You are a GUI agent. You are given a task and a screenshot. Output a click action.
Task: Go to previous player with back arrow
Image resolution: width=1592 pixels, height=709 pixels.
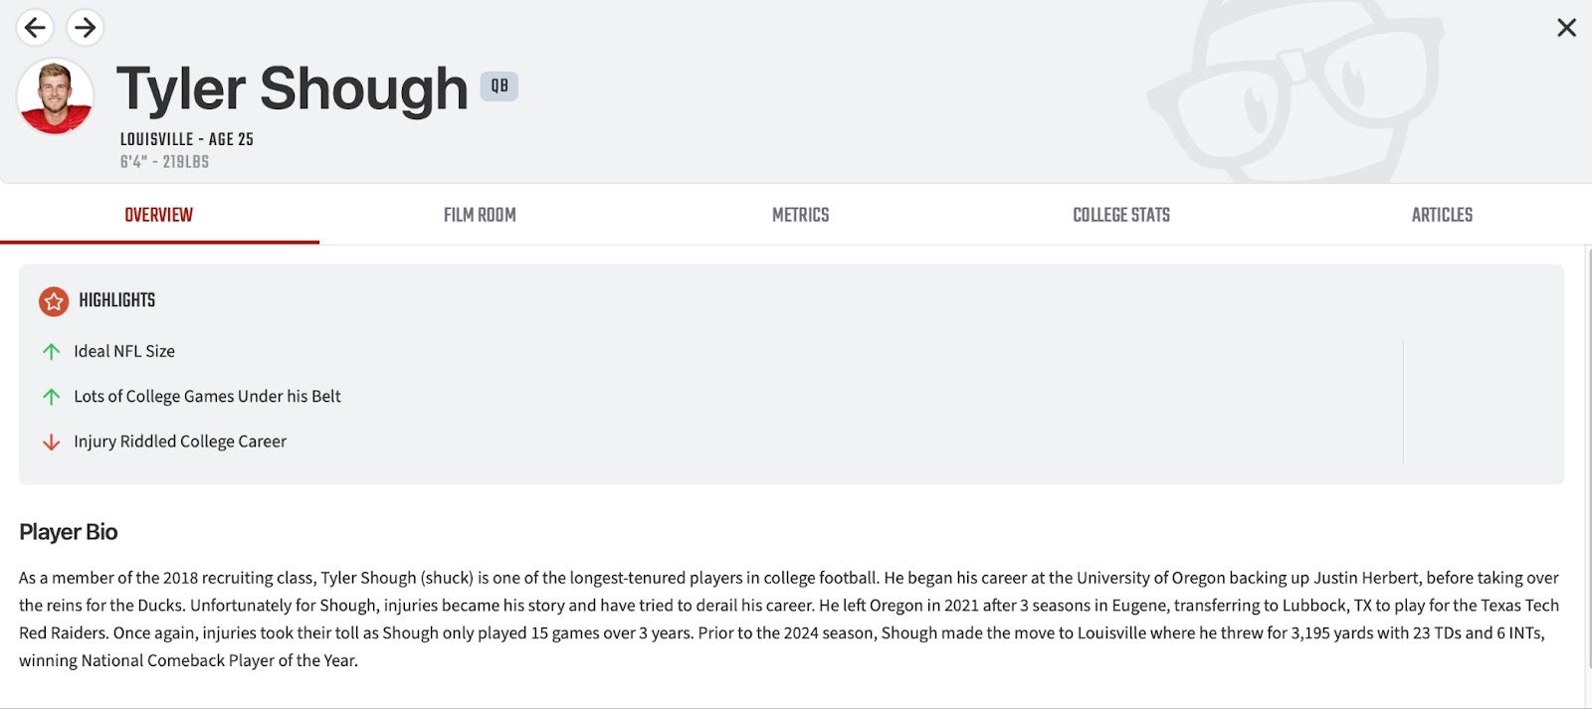point(35,28)
